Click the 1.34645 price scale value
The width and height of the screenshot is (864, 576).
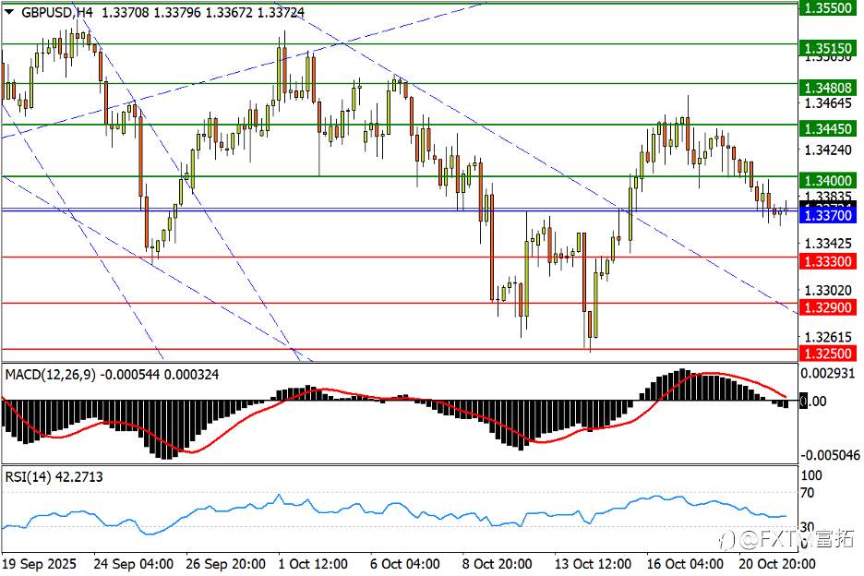(828, 103)
